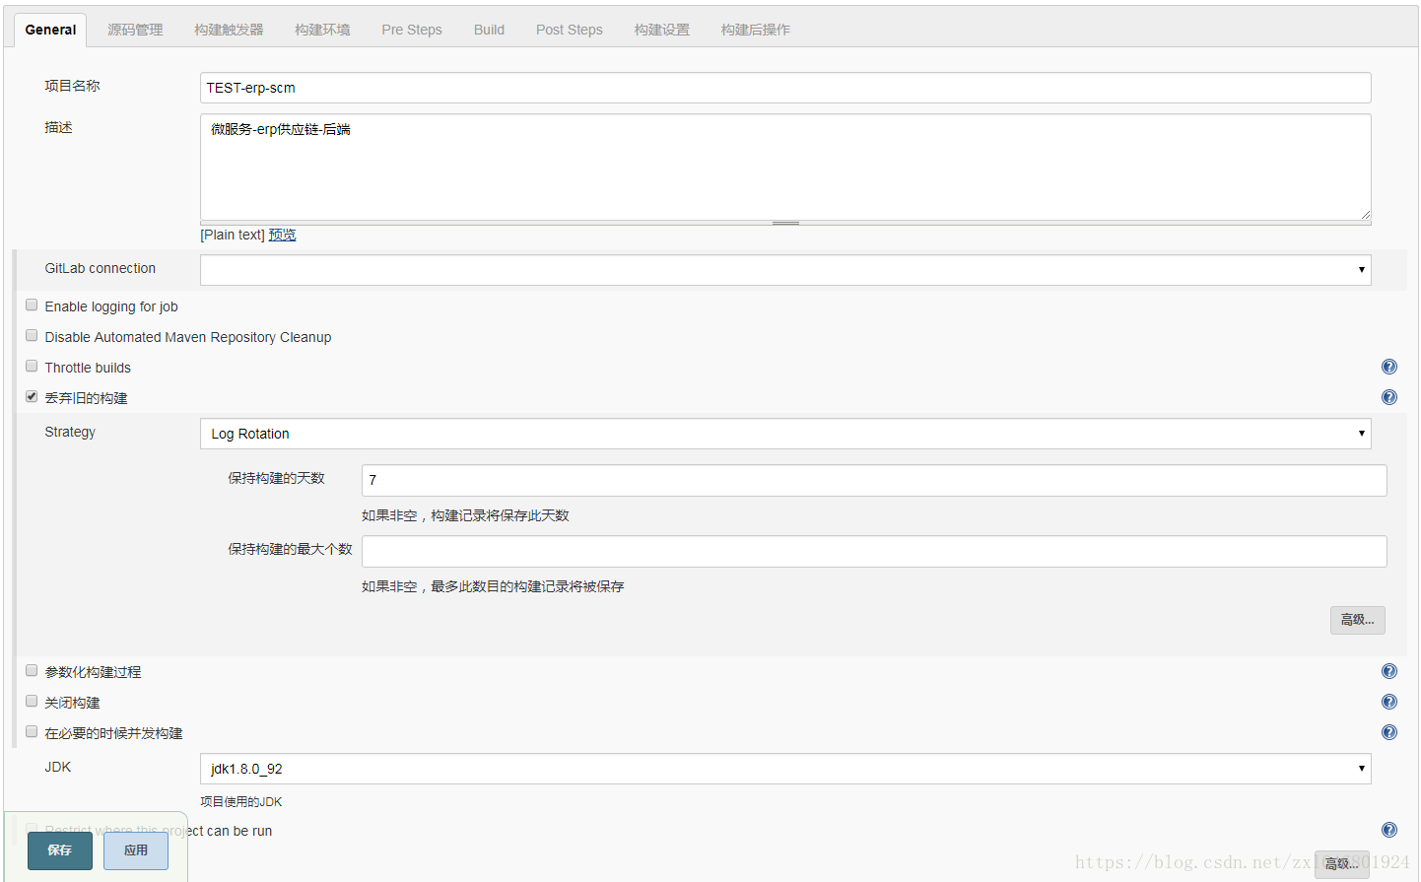This screenshot has width=1421, height=882.
Task: Open help for Restrict where project runs
Action: point(1389,830)
